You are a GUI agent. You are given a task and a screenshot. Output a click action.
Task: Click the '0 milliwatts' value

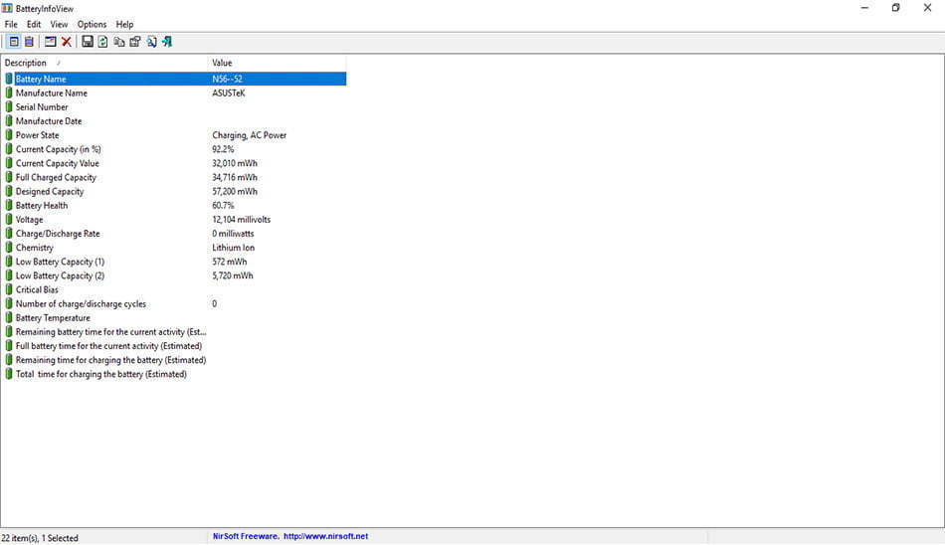tap(233, 234)
